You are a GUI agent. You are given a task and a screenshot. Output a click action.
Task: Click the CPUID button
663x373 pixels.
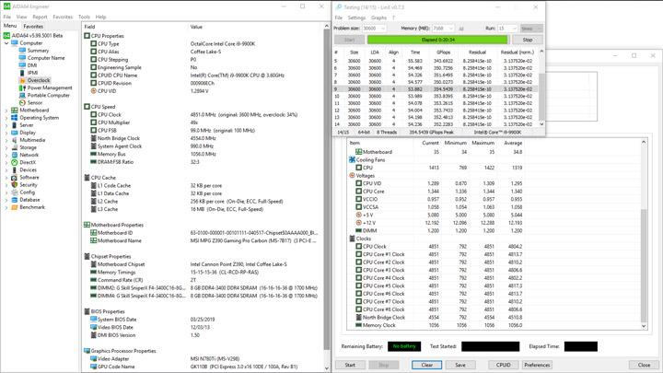click(503, 365)
